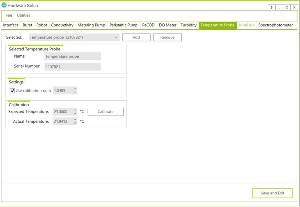Increase the calibration ratio with up arrow
The image size is (300, 207).
[x=75, y=89]
